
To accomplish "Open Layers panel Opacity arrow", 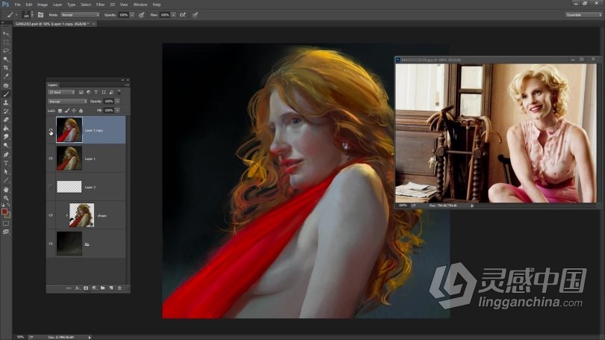I will (117, 101).
